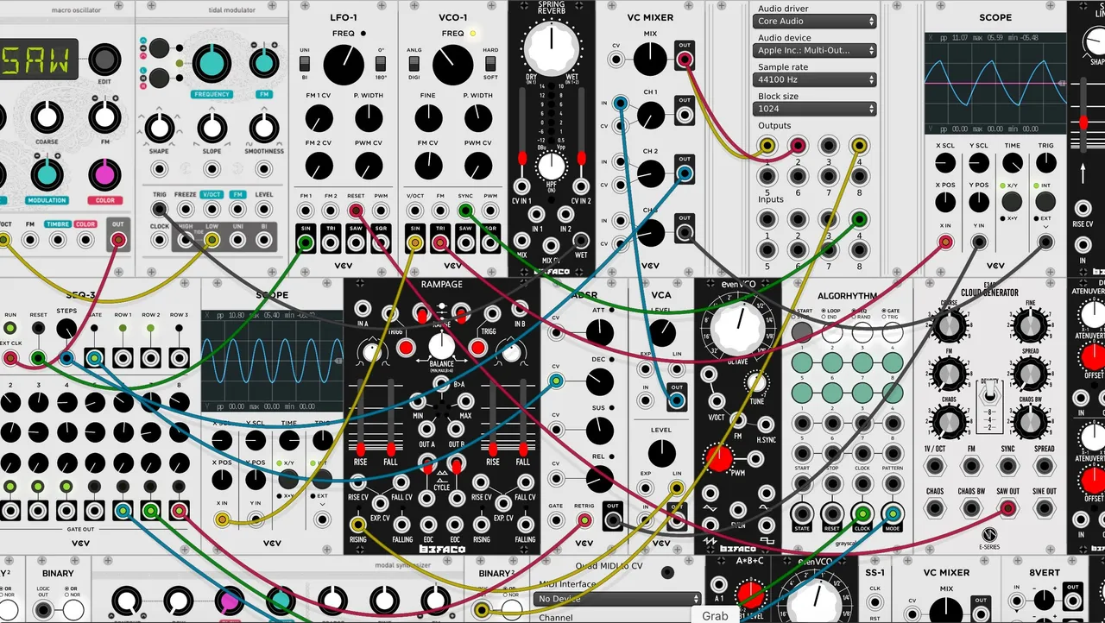Screen dimensions: 1105x623
Task: Click the ADSR RETRIG jack
Action: pos(584,520)
